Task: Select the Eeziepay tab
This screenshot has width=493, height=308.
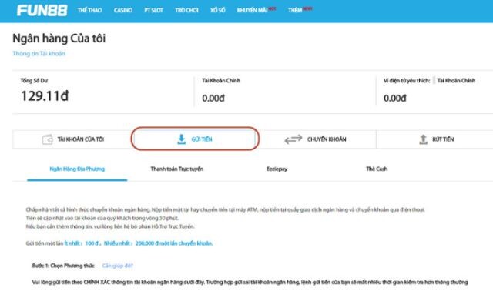Action: coord(275,167)
